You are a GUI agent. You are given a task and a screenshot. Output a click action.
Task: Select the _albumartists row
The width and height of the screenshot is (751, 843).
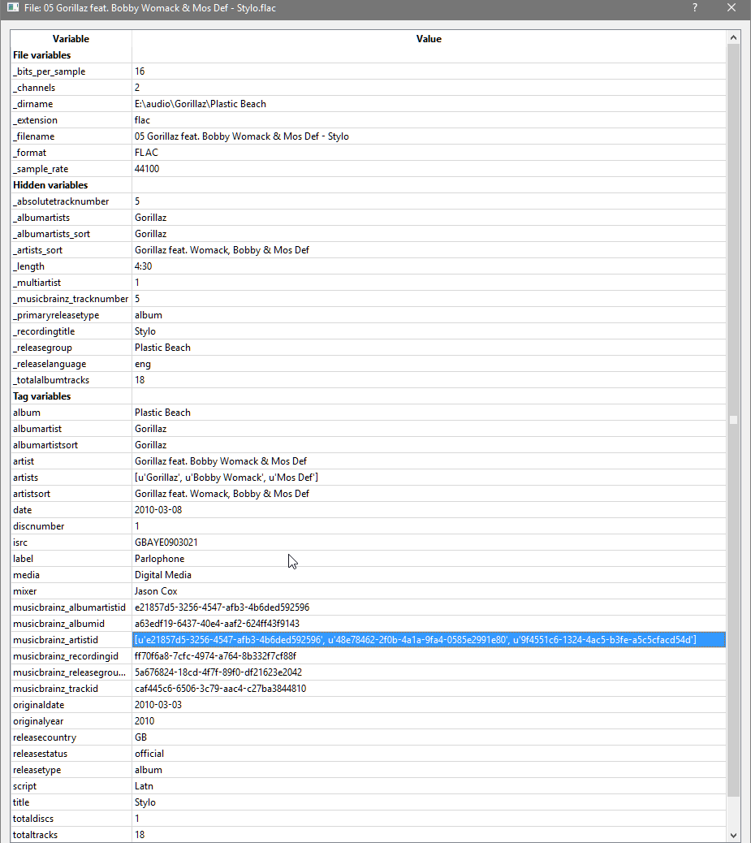[x=369, y=218]
